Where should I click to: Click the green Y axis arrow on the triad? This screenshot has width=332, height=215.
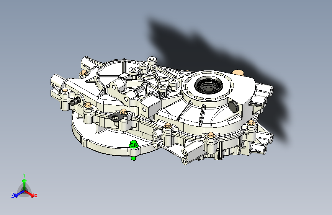point(25,184)
